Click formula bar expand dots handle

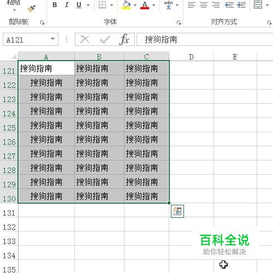(67, 39)
